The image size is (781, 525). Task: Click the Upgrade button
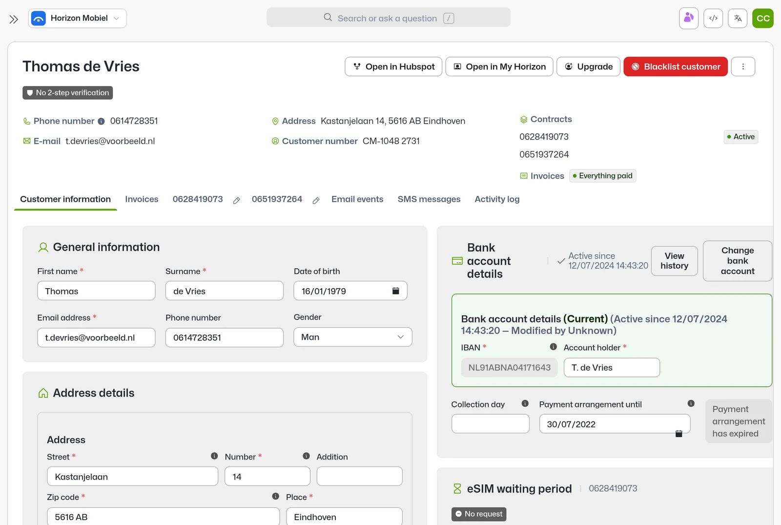coord(589,66)
